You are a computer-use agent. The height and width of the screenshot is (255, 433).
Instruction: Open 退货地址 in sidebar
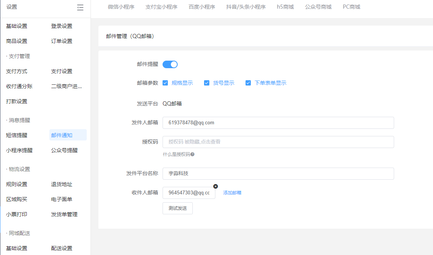click(61, 184)
